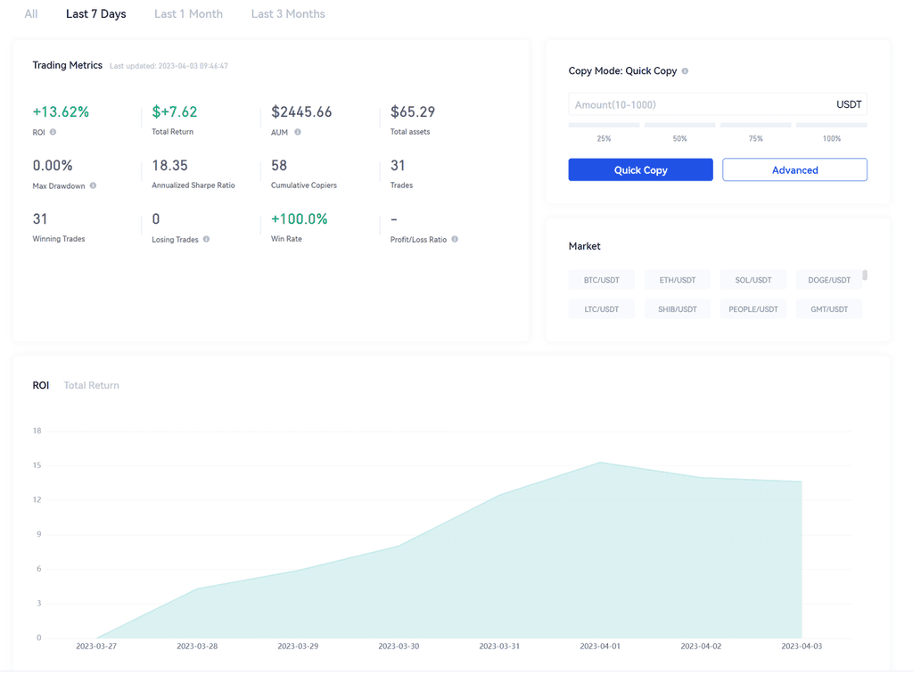
Task: Set the amount slider to 75%
Action: 755,126
